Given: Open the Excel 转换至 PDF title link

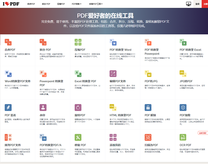Looking at the screenshot, I should coord(86,81).
